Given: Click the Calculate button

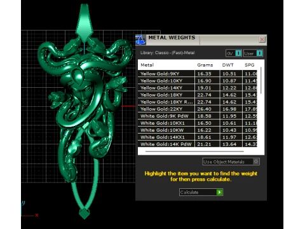Looking at the screenshot, I should coord(201,192).
